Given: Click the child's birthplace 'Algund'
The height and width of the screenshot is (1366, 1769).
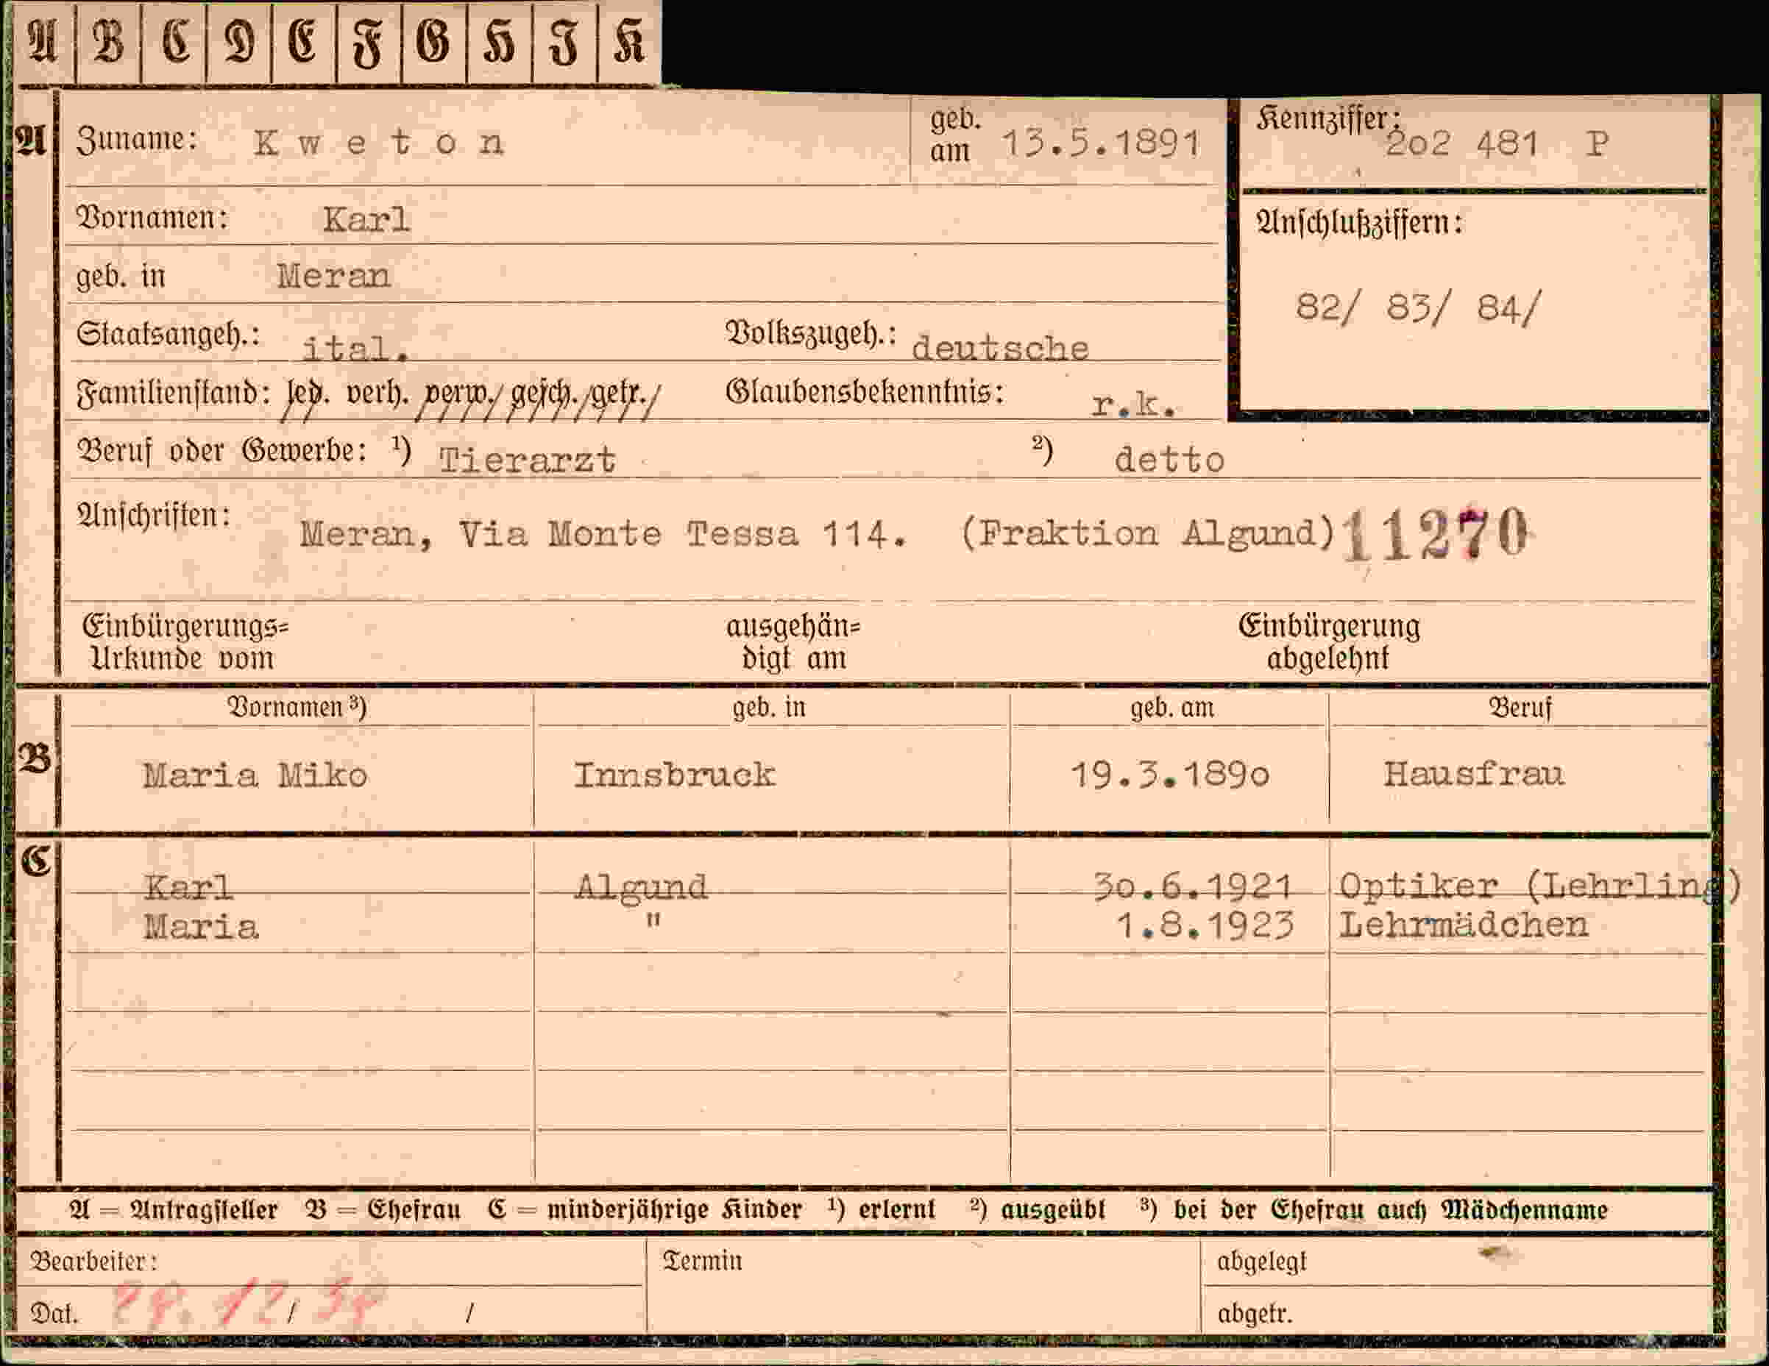Looking at the screenshot, I should tap(641, 889).
